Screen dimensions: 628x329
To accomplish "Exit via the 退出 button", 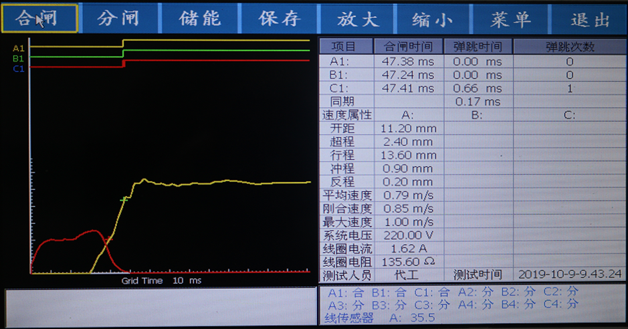I will 590,19.
